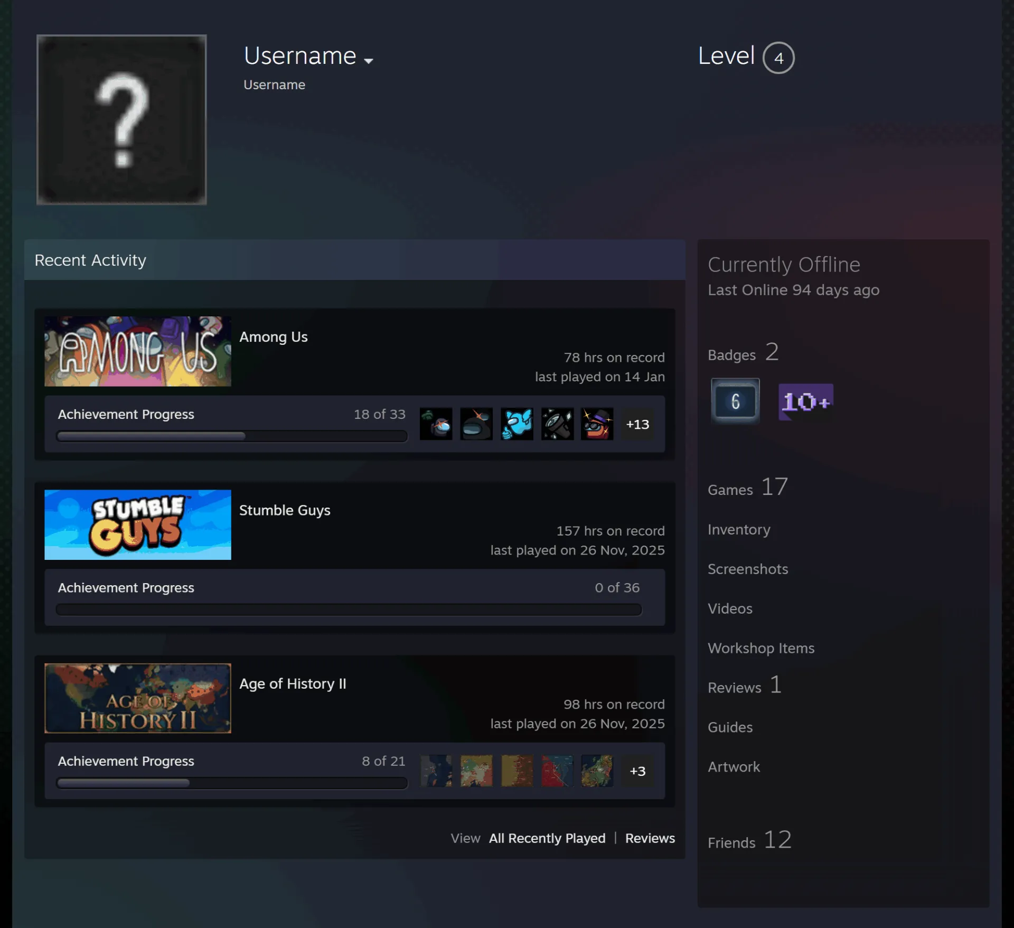Click the Recent Activity header
Viewport: 1014px width, 928px height.
(x=355, y=260)
